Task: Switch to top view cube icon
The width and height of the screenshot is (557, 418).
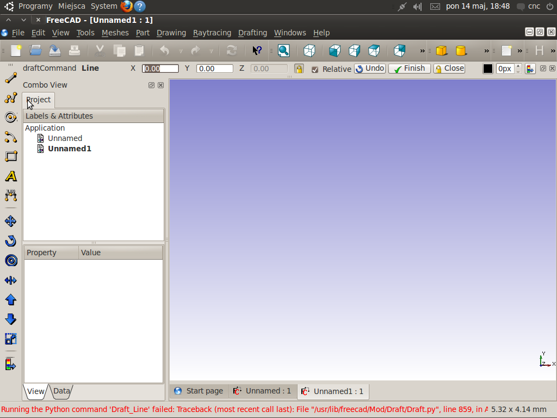Action: pos(374,51)
